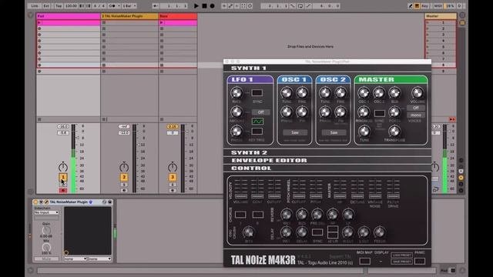The height and width of the screenshot is (277, 493).
Task: Click track 3 activator button
Action: click(x=173, y=177)
